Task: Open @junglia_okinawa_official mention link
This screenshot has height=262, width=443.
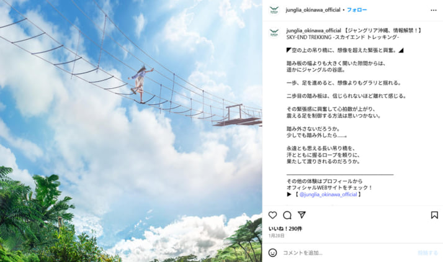Action: point(328,194)
